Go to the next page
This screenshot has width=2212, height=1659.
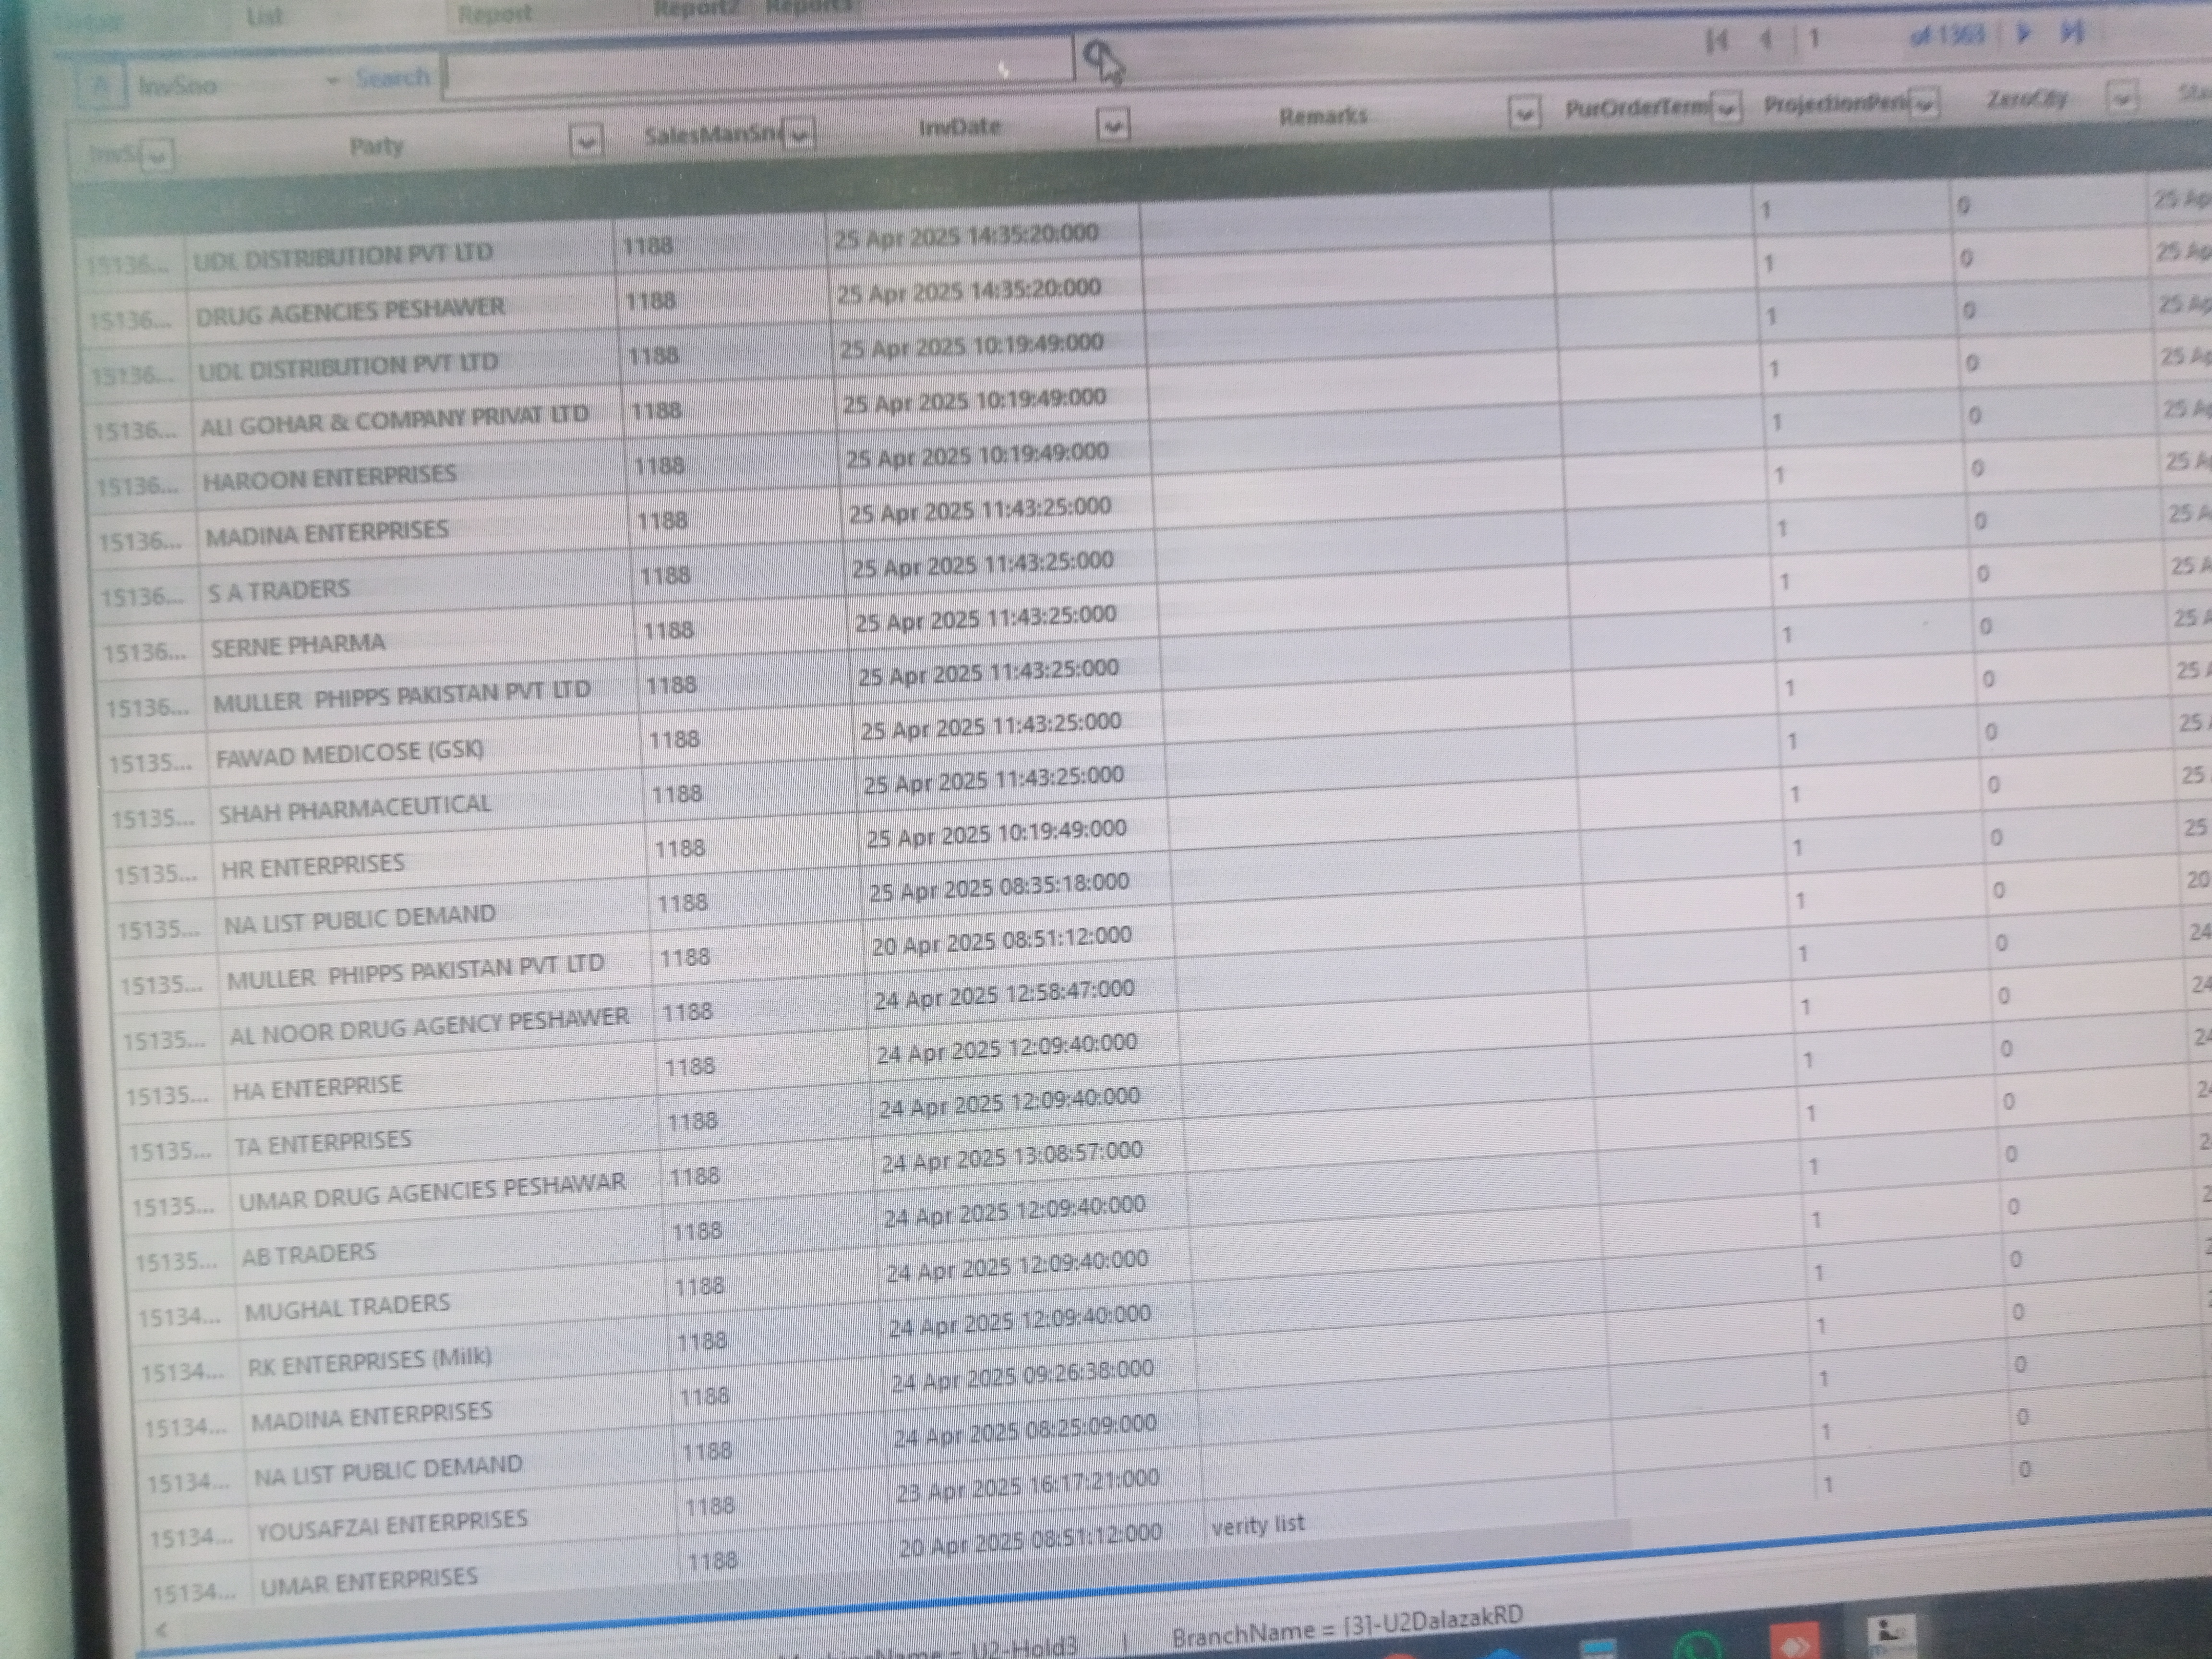click(2023, 33)
